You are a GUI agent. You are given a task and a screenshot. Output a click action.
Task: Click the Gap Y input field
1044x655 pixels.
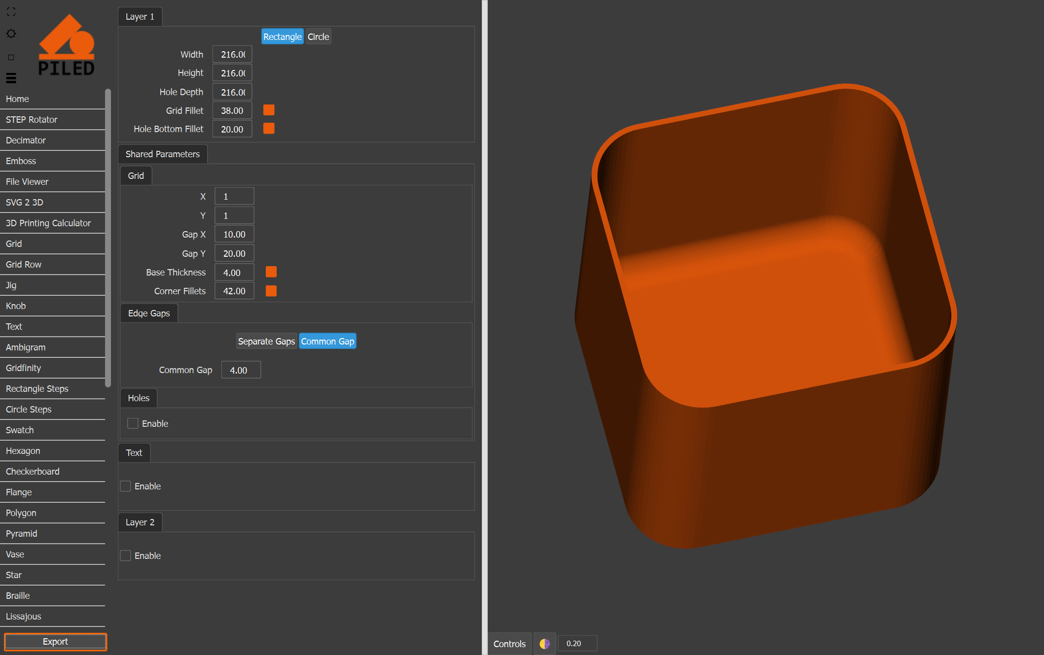(x=234, y=253)
